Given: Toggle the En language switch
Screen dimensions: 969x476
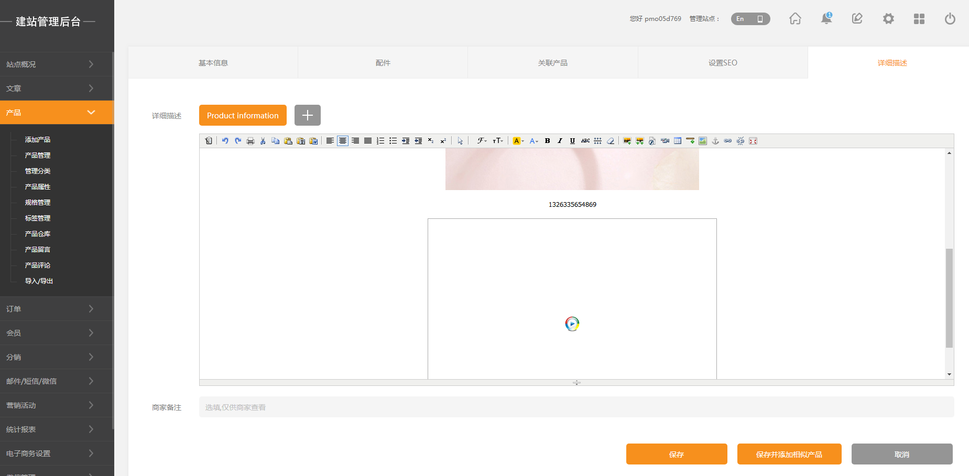Looking at the screenshot, I should tap(750, 19).
